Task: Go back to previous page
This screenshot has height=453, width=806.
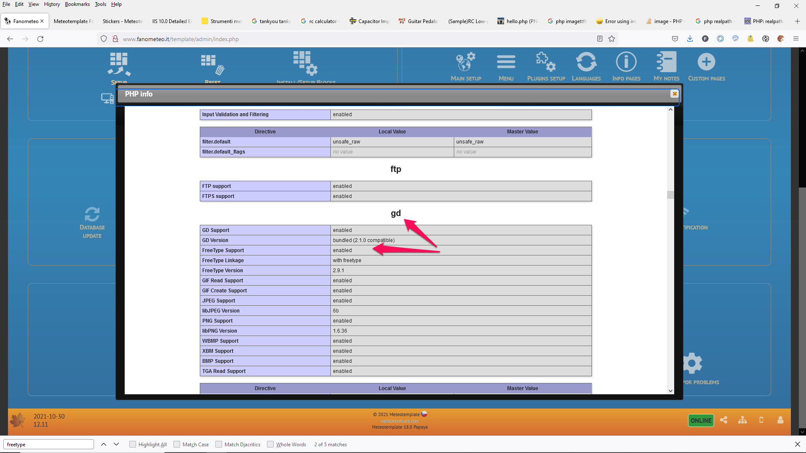Action: [10, 39]
